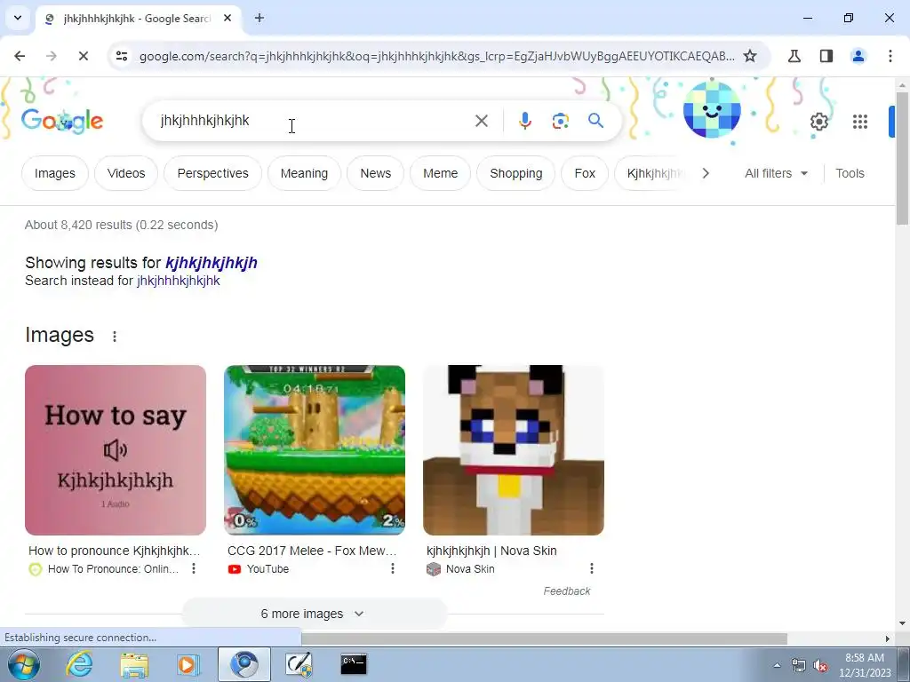Open Windows Media Player from taskbar
This screenshot has width=910, height=682.
[188, 664]
